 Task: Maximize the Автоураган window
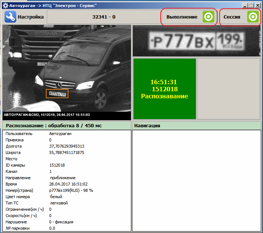tap(251, 6)
